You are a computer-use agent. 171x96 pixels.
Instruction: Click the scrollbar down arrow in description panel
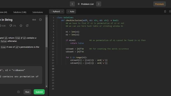[x=46, y=86]
